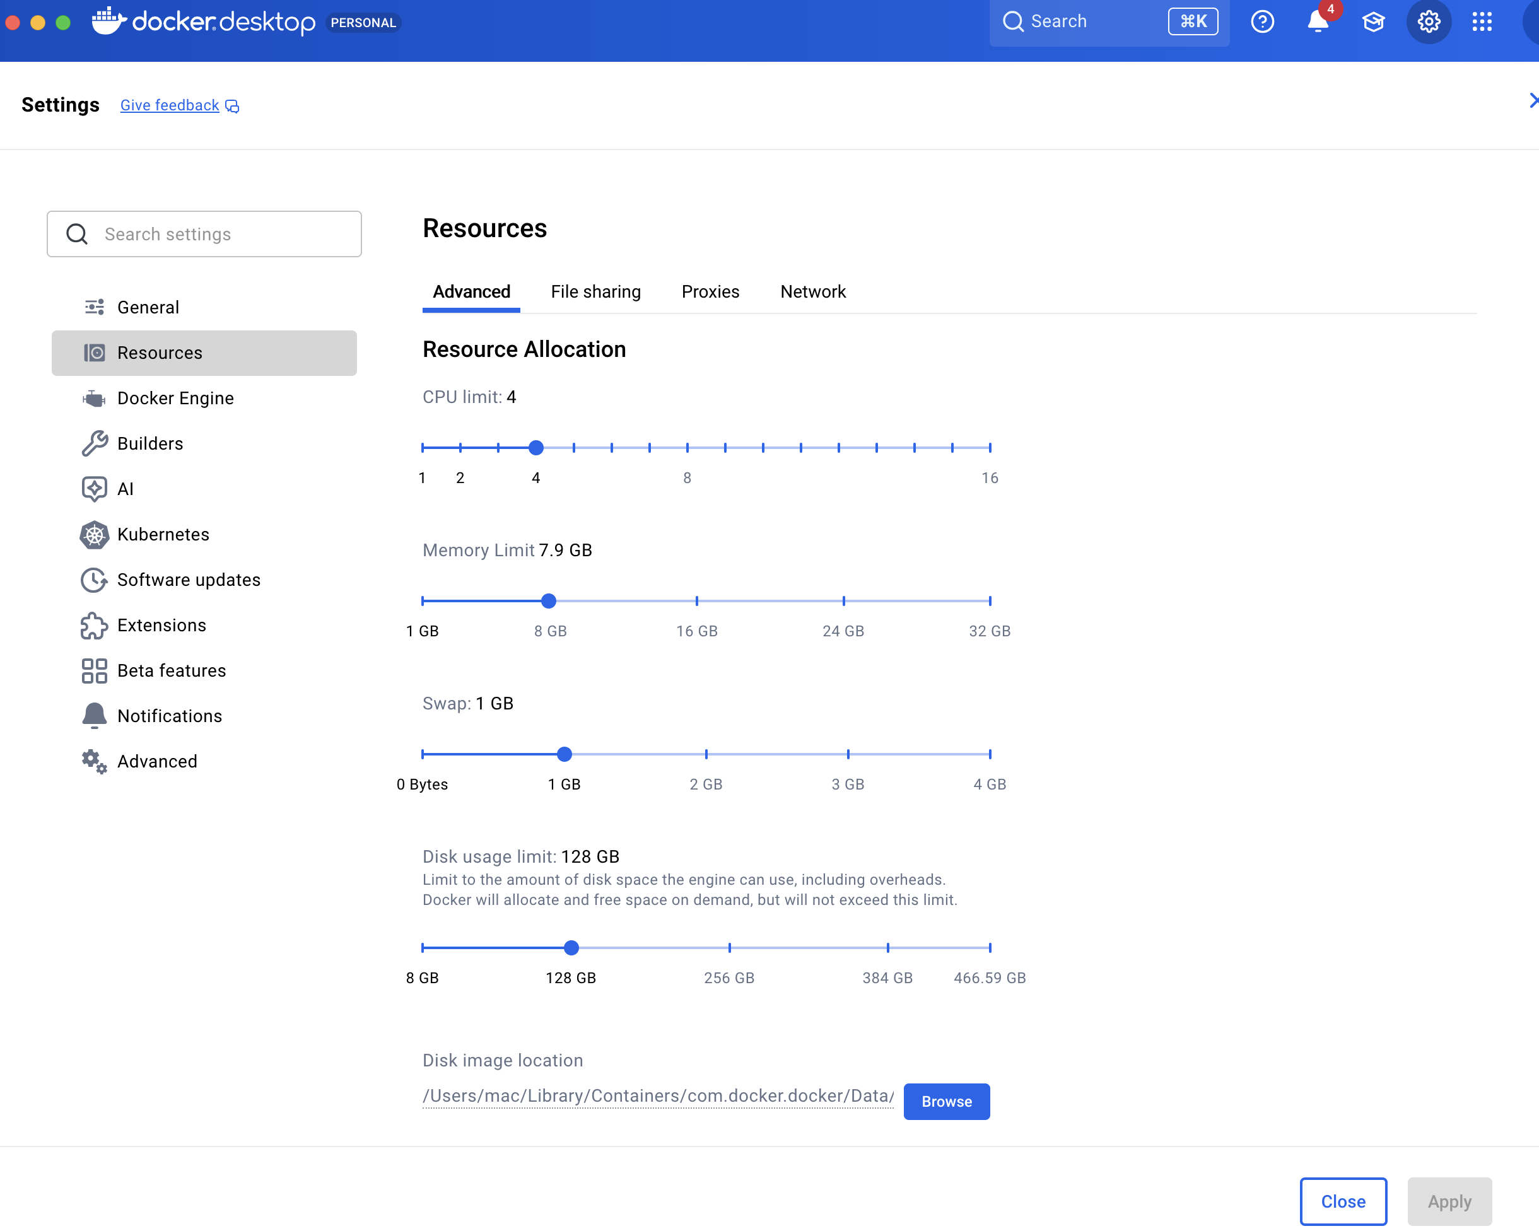The width and height of the screenshot is (1539, 1231).
Task: Switch to the Proxies tab
Action: [x=710, y=291]
